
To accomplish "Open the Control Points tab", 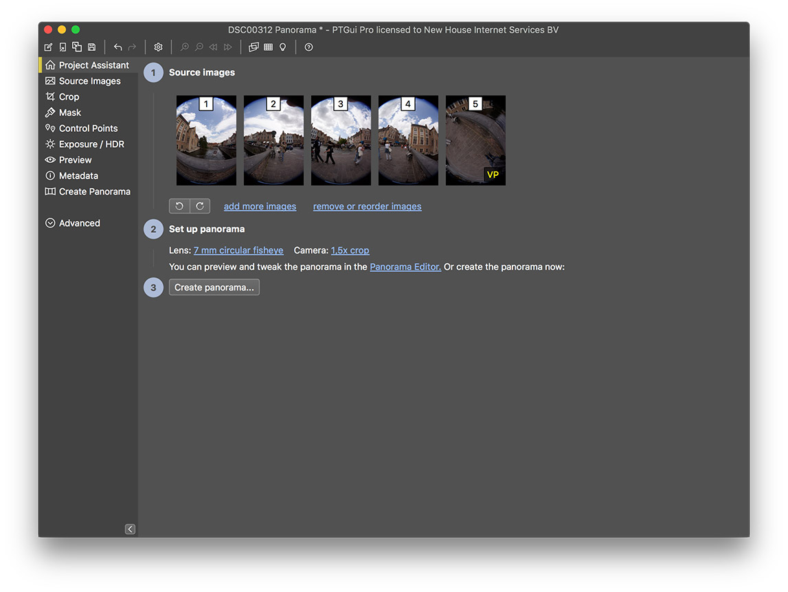I will (x=87, y=128).
